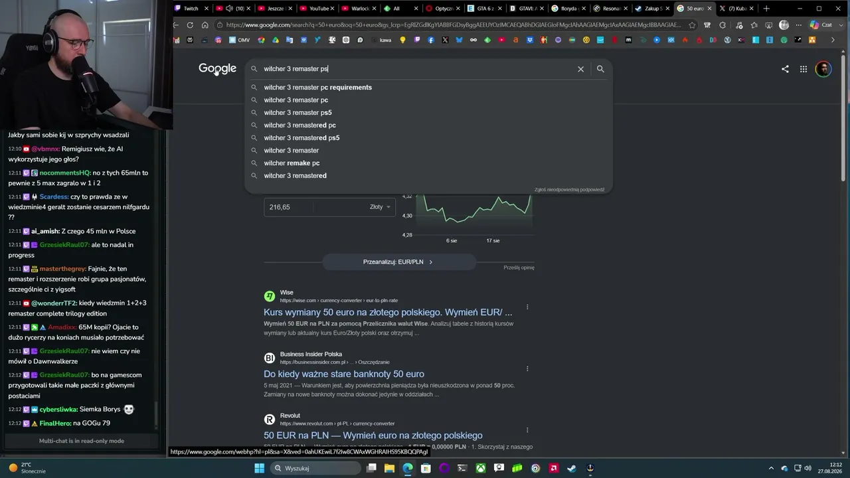Click 'Przeanalizuj: EUR/PLN' button
Viewport: 850px width, 478px height.
(398, 262)
